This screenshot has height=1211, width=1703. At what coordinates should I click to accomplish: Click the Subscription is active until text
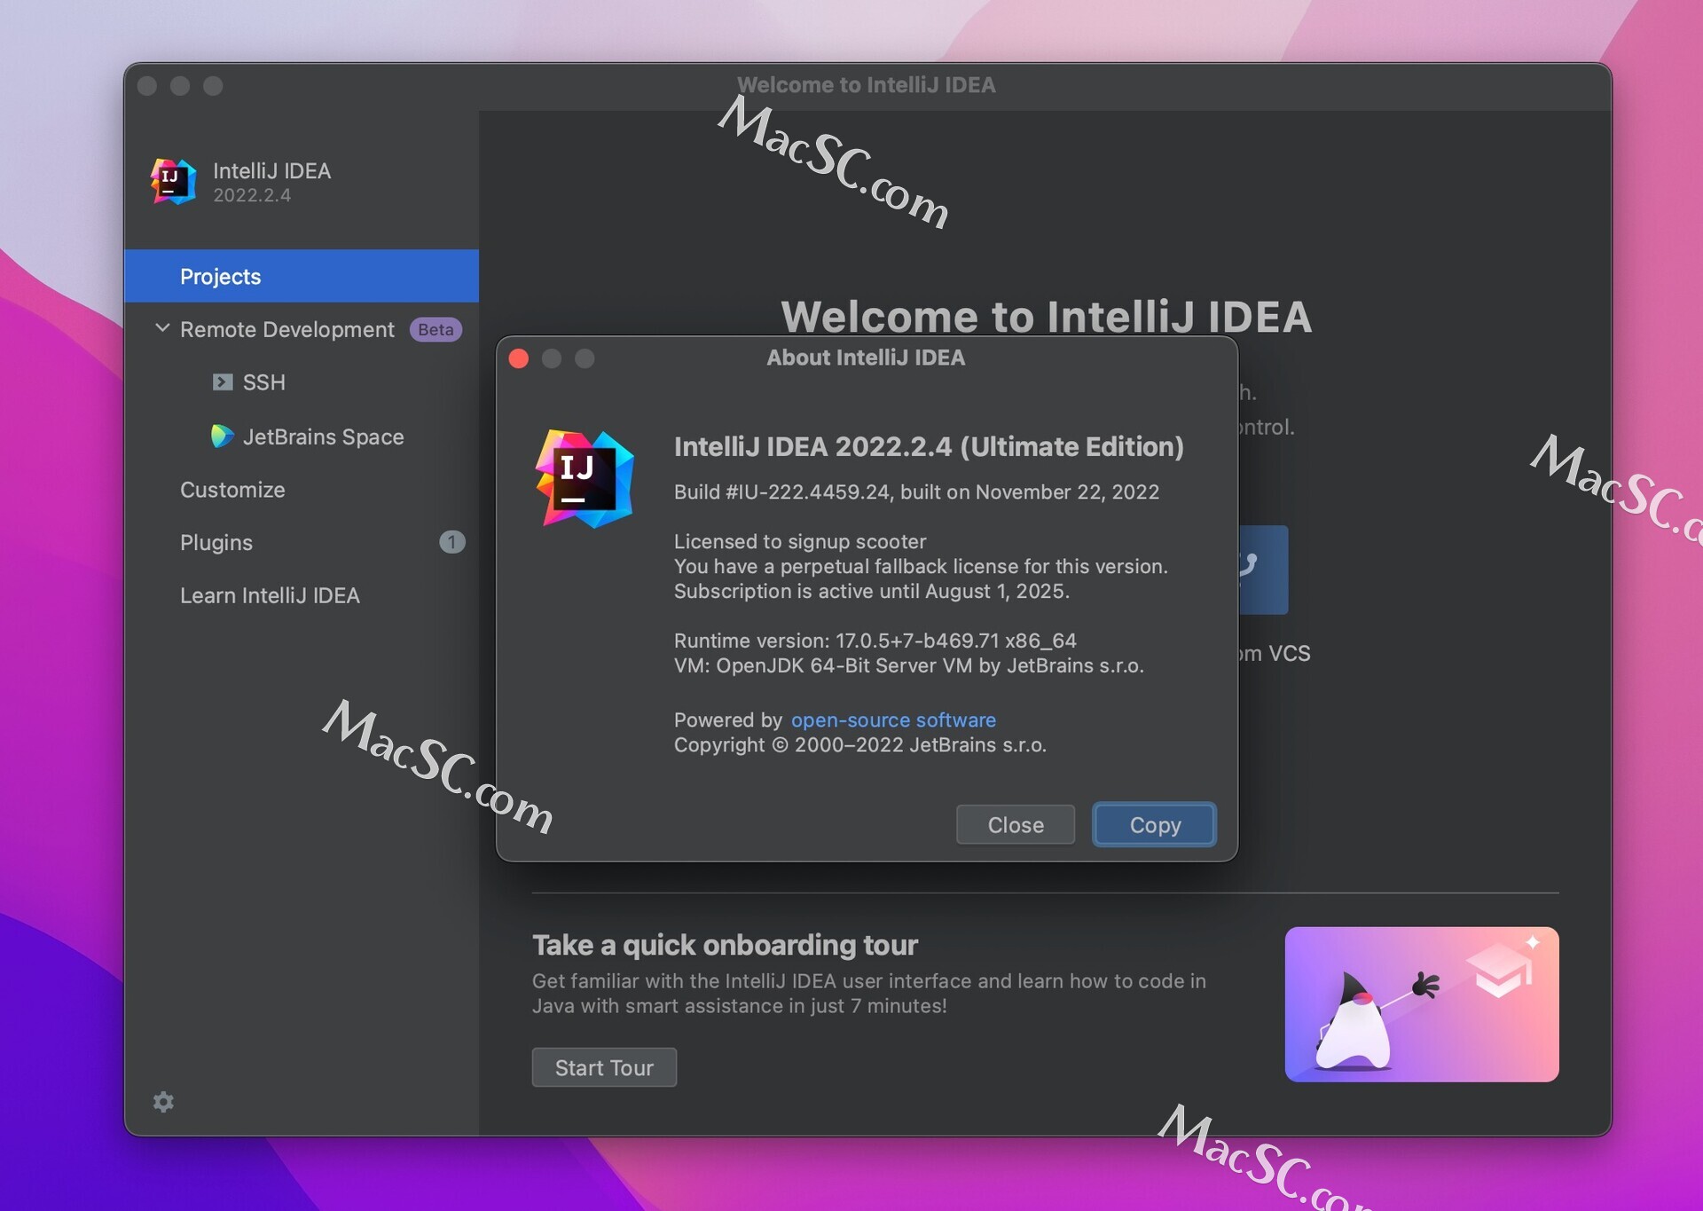[872, 591]
